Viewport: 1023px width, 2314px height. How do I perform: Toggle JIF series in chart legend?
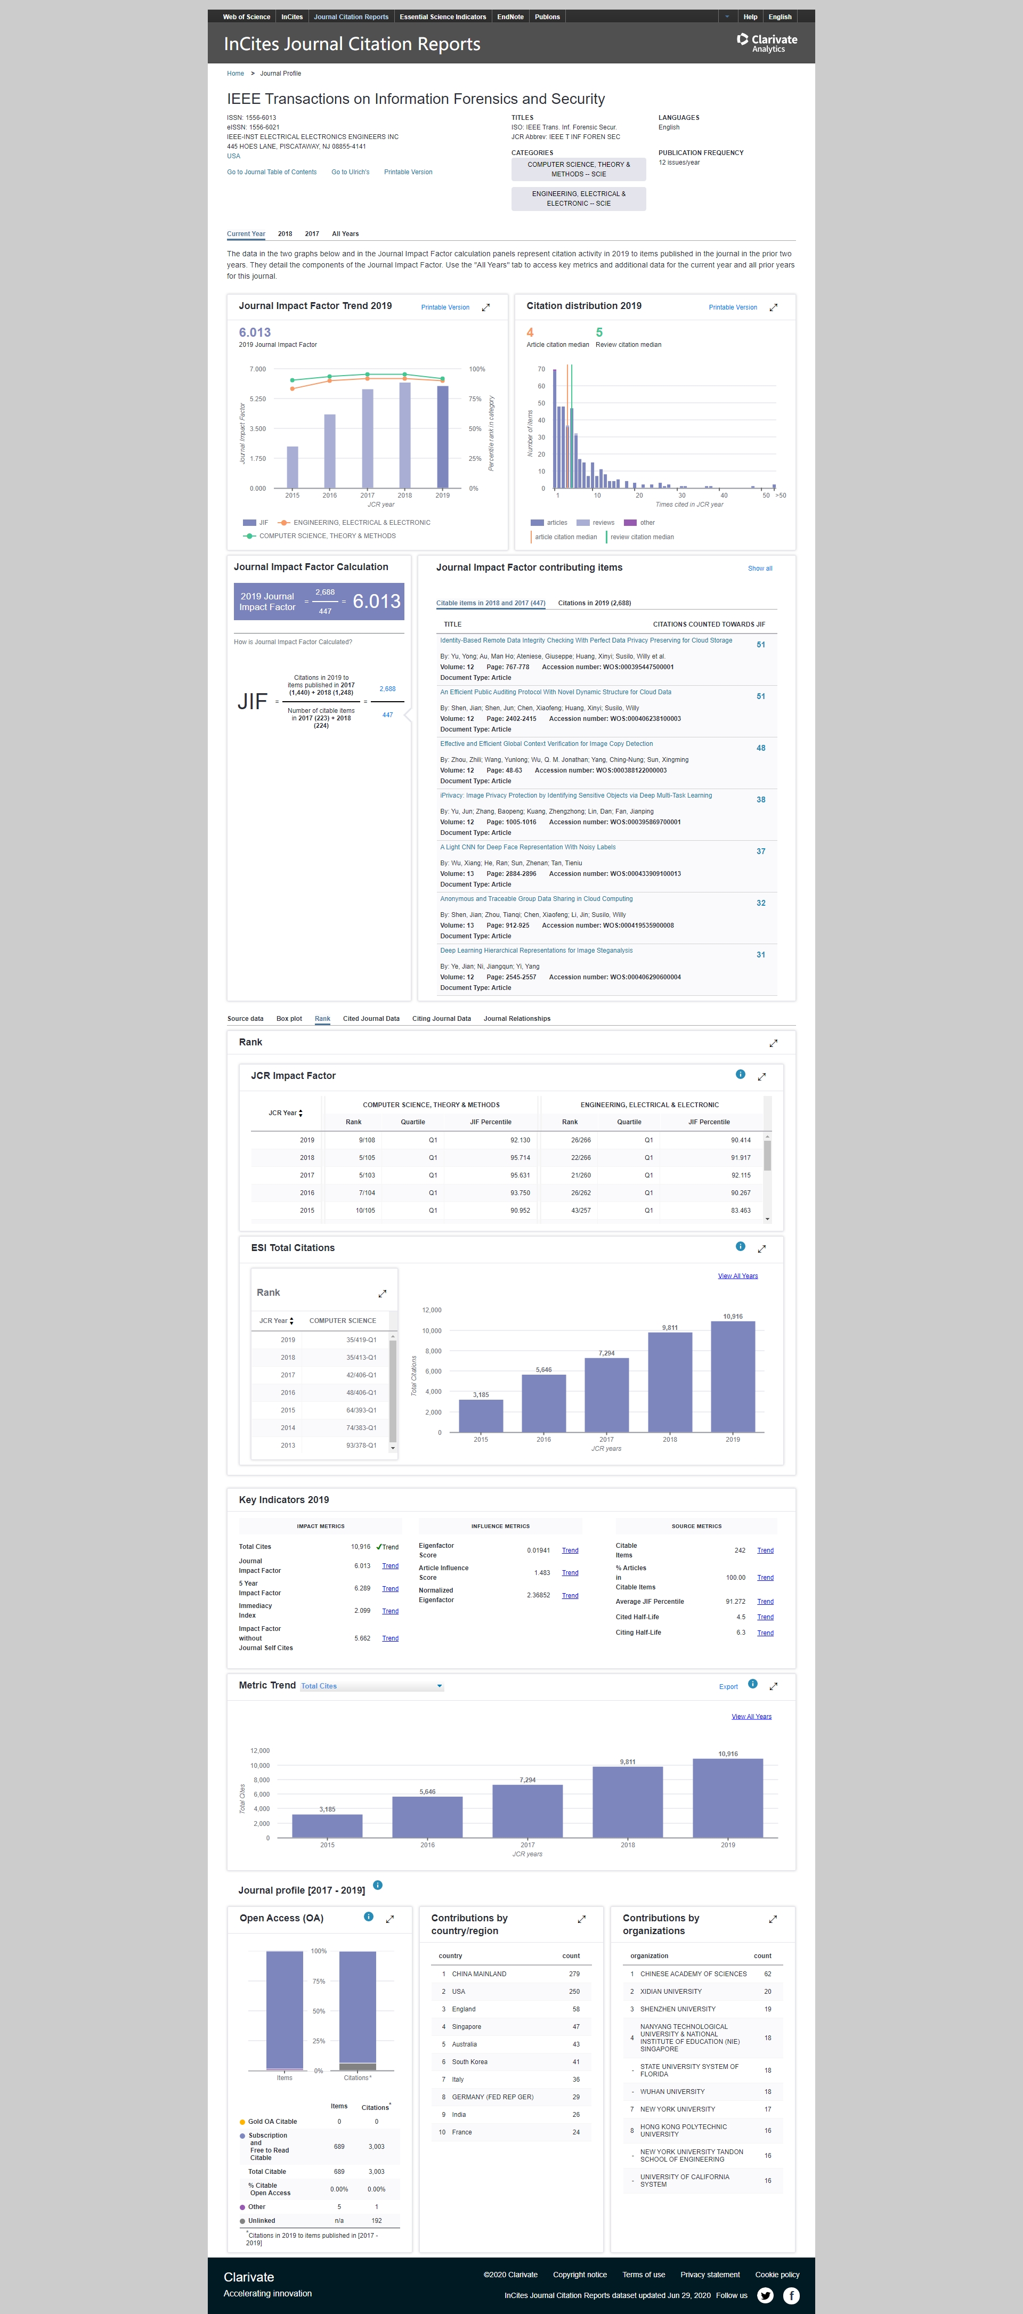coord(256,522)
